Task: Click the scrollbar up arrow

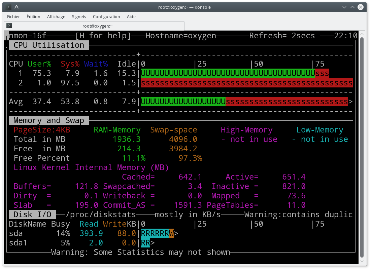Action: point(362,34)
